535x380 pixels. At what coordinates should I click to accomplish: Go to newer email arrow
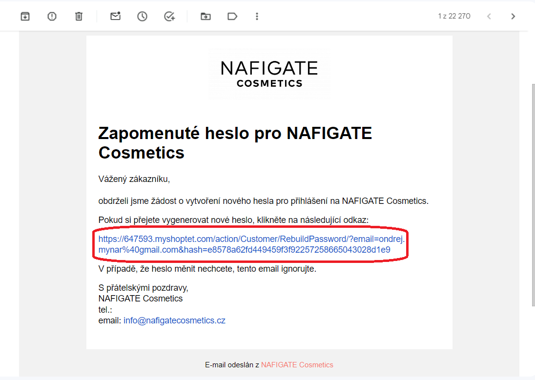[x=489, y=16]
